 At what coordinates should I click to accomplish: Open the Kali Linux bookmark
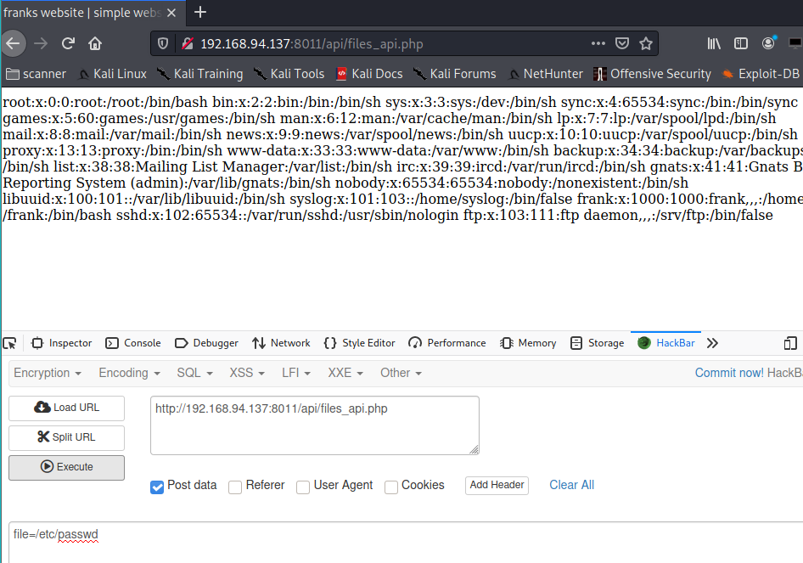pyautogui.click(x=112, y=74)
